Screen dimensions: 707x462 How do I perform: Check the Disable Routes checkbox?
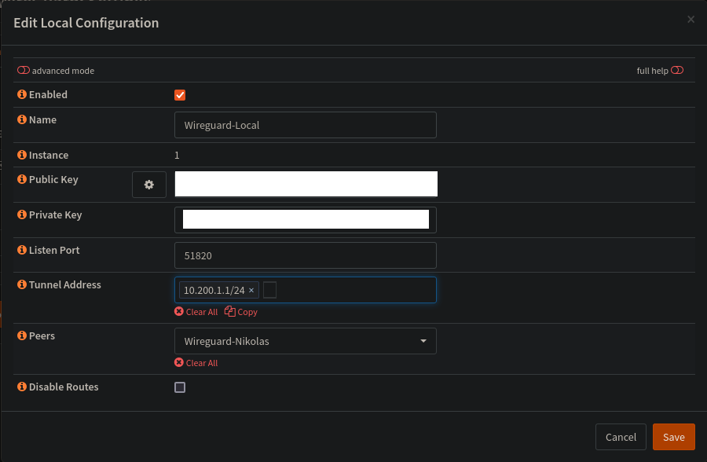pos(180,387)
